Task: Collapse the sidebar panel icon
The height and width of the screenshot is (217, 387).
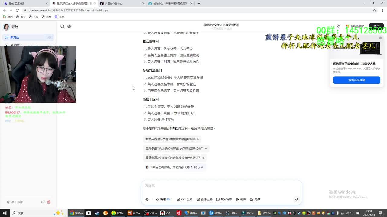Action: 62,27
